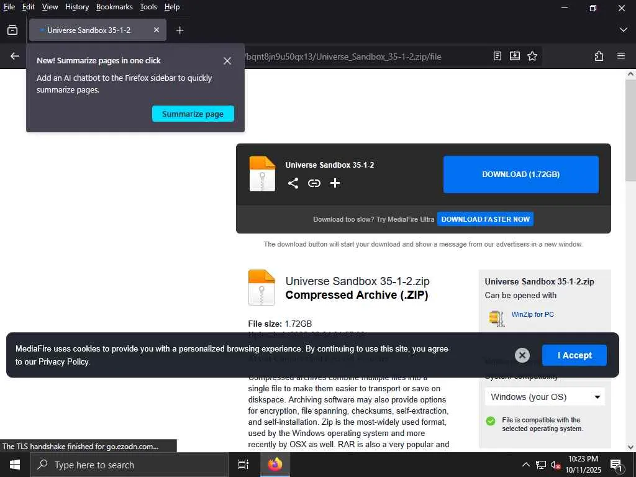636x477 pixels.
Task: Open Firefox application hamburger menu
Action: [621, 57]
